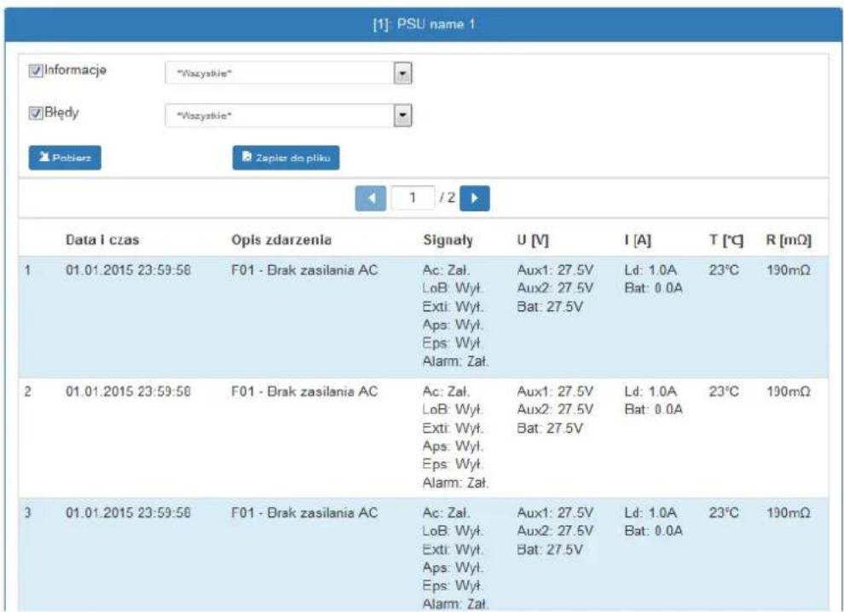Viewport: 844px width, 612px height.
Task: Select the date cell in row 1
Action: (x=128, y=270)
